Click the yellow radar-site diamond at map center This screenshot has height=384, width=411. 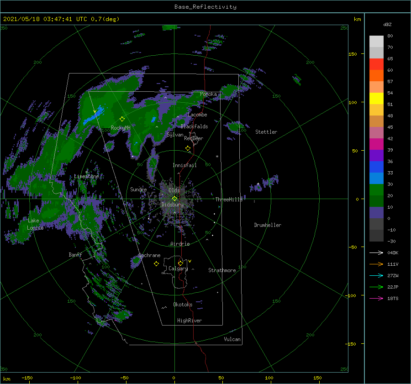[x=174, y=199]
